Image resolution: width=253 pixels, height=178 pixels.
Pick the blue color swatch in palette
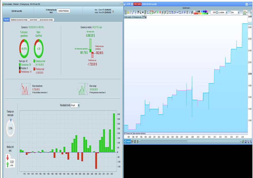204,11
